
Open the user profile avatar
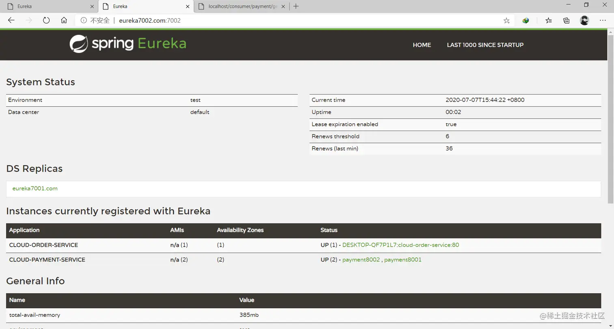pyautogui.click(x=584, y=20)
